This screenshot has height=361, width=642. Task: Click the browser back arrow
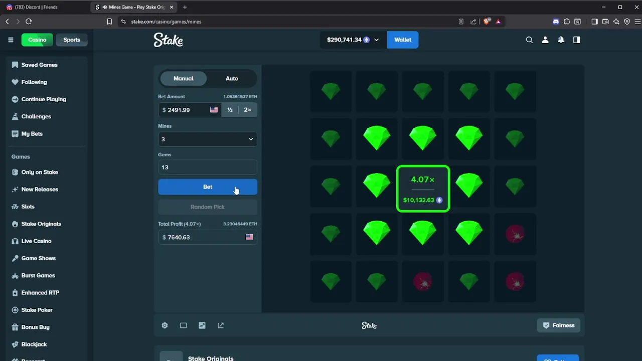7,22
